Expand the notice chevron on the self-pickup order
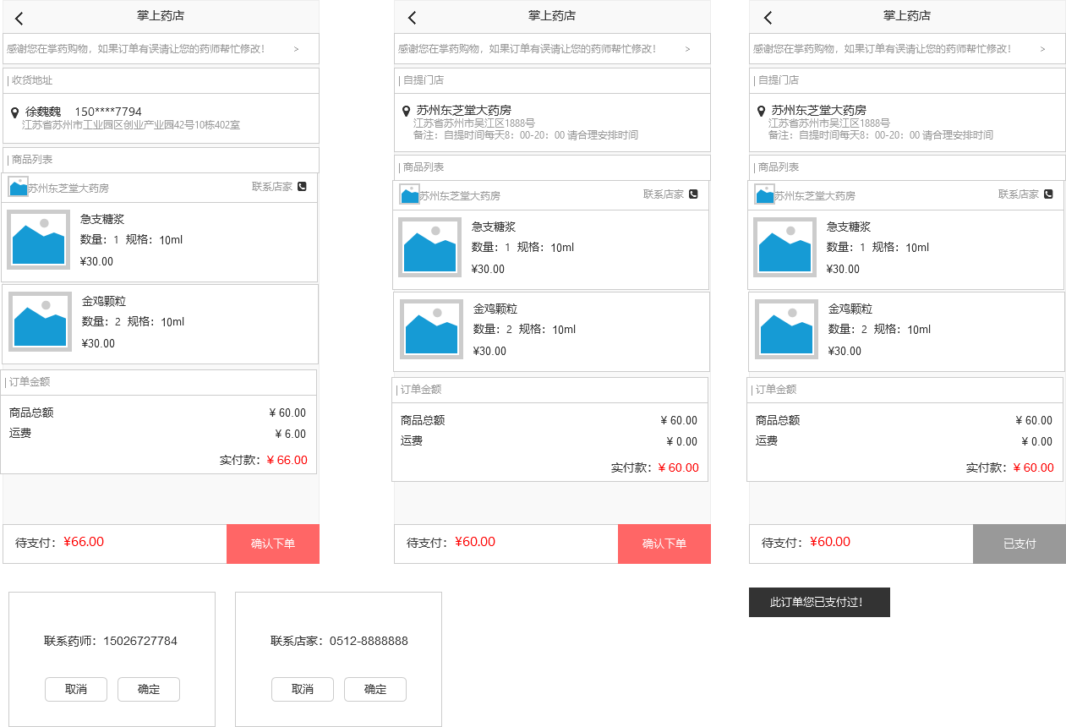The height and width of the screenshot is (727, 1066). [687, 49]
